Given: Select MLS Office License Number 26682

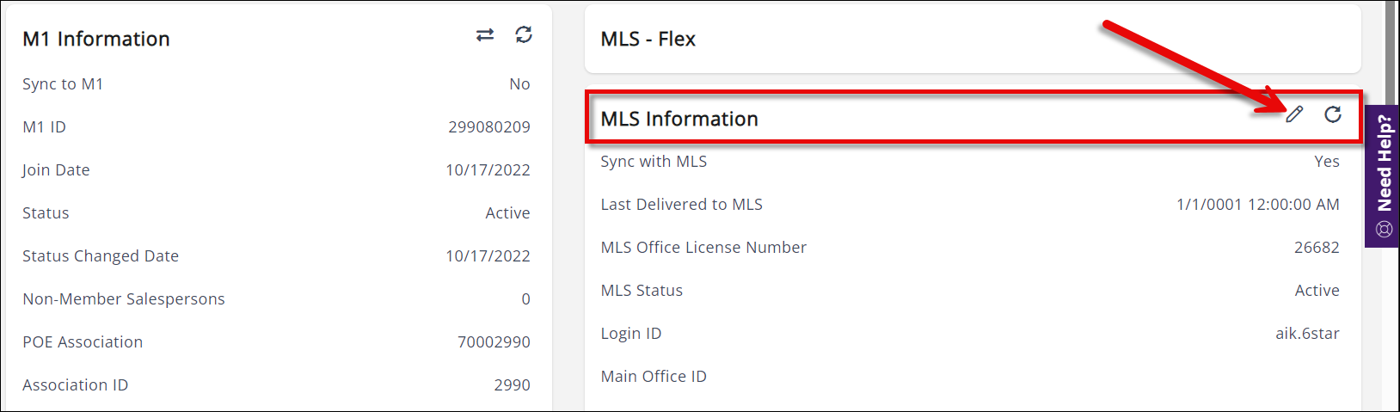Looking at the screenshot, I should (1317, 248).
